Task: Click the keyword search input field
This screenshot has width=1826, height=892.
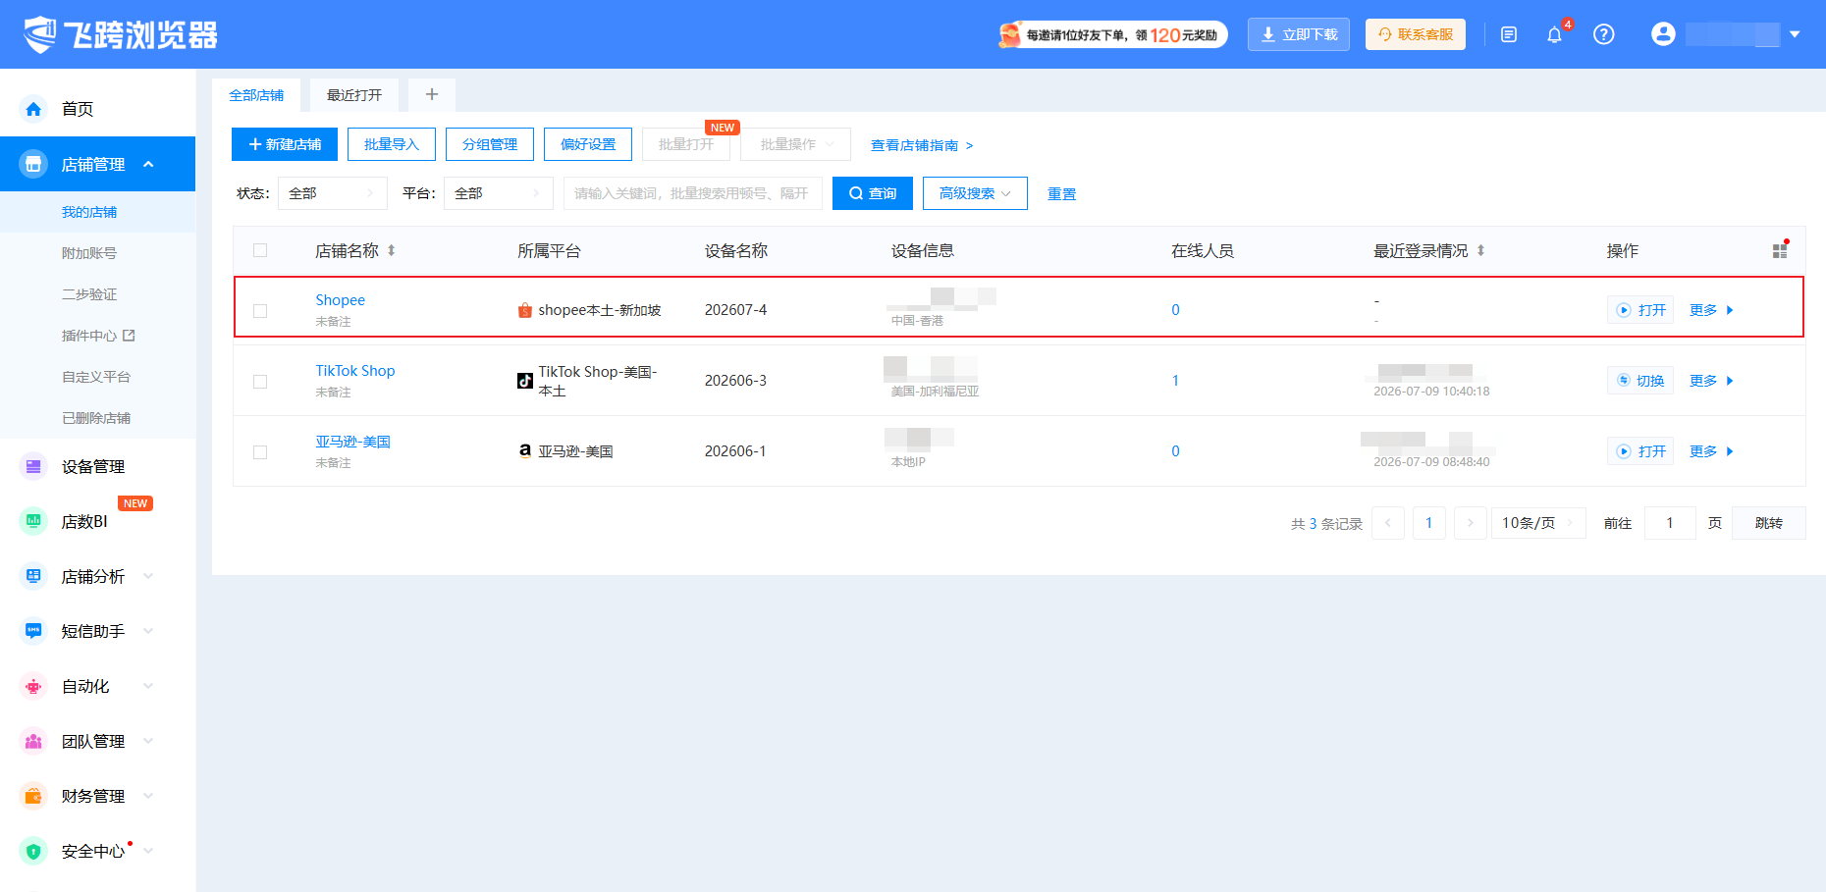Action: tap(693, 193)
